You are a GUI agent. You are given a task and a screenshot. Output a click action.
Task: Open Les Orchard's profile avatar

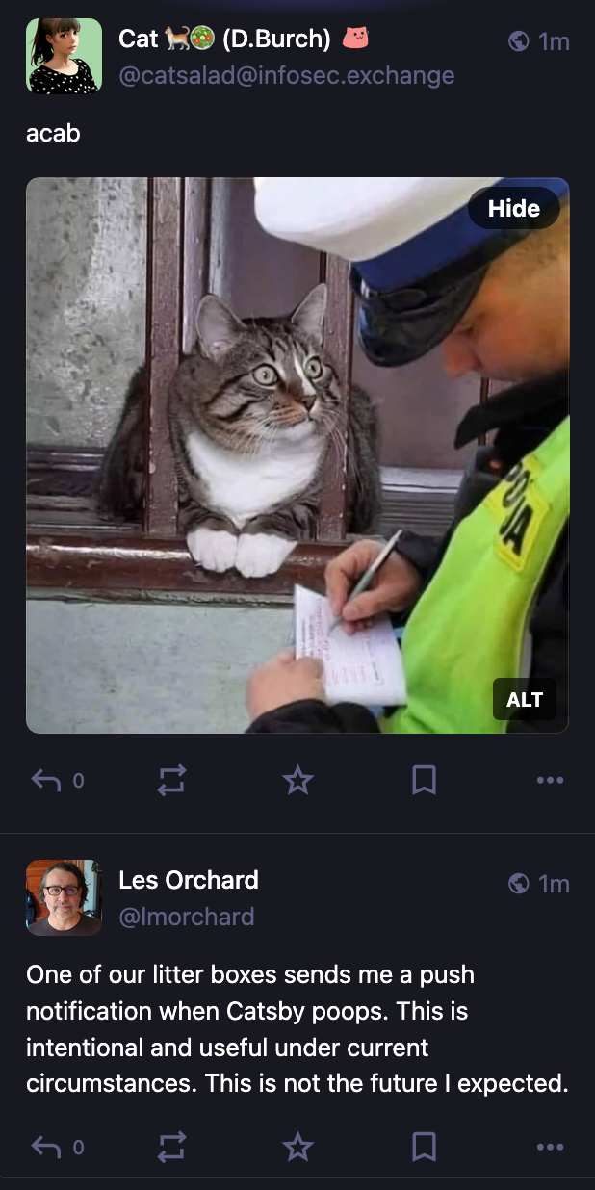64,897
